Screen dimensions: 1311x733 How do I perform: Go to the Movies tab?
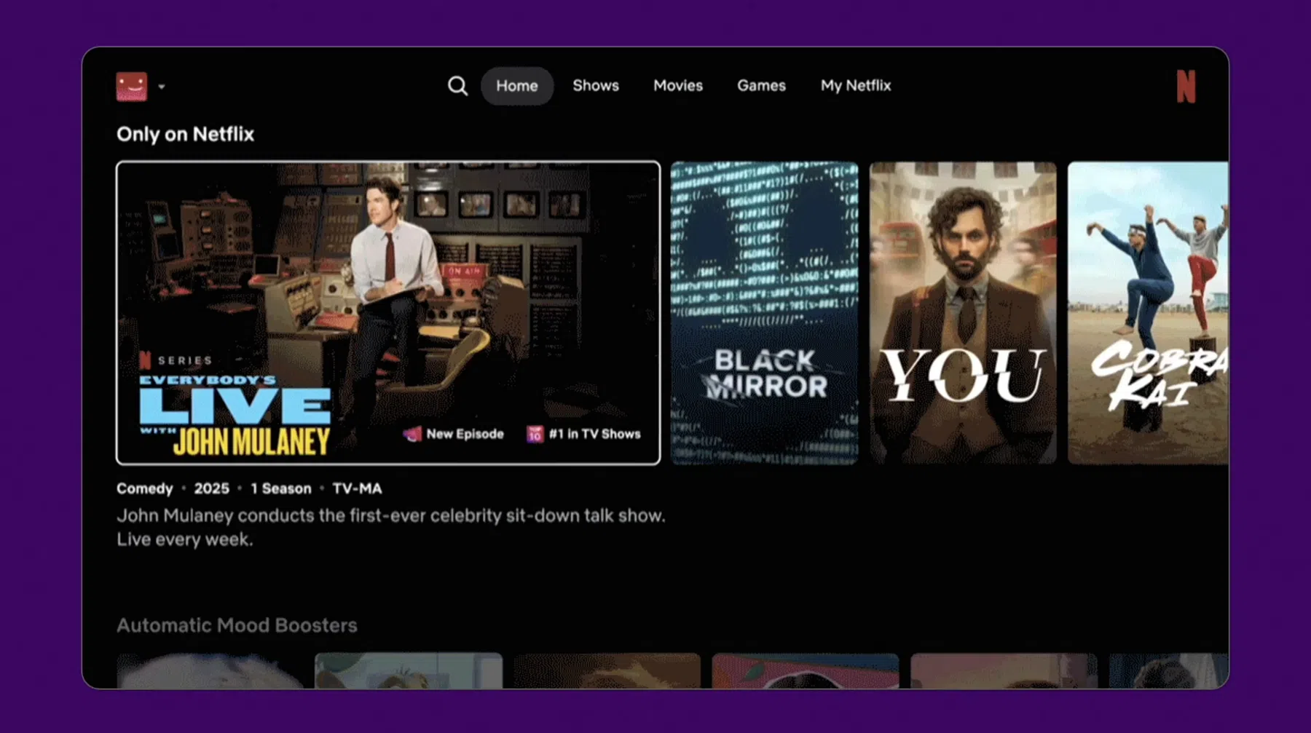click(x=678, y=86)
